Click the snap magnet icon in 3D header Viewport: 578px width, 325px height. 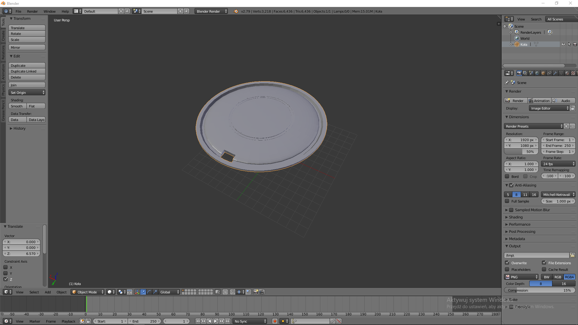(232, 292)
